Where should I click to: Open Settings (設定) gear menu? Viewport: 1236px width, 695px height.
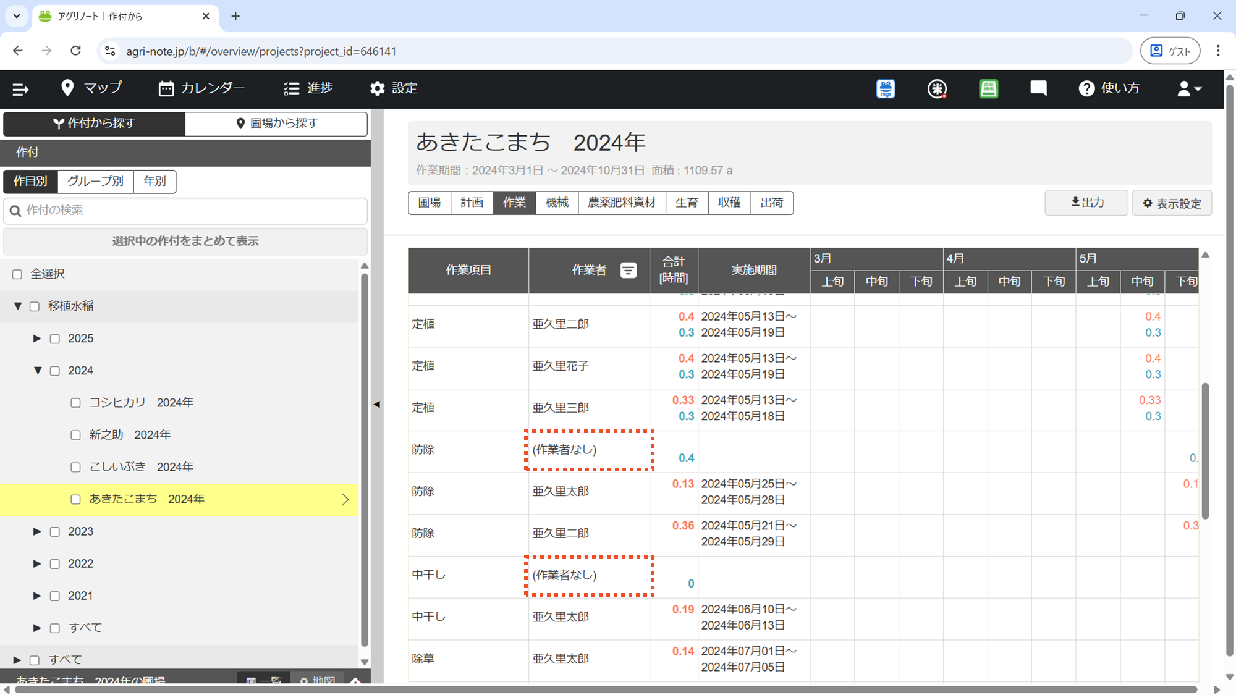(x=394, y=88)
